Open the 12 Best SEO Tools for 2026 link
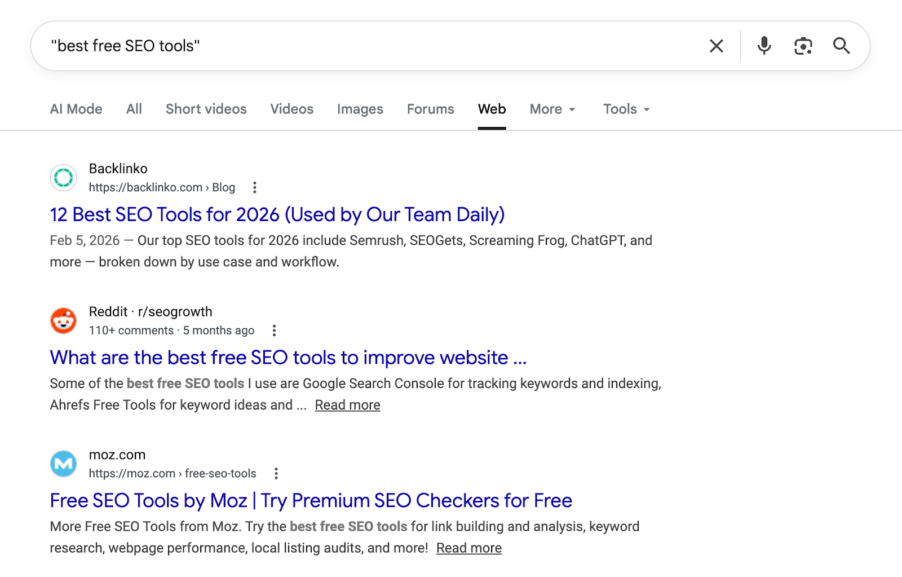Image resolution: width=902 pixels, height=577 pixels. coord(277,215)
